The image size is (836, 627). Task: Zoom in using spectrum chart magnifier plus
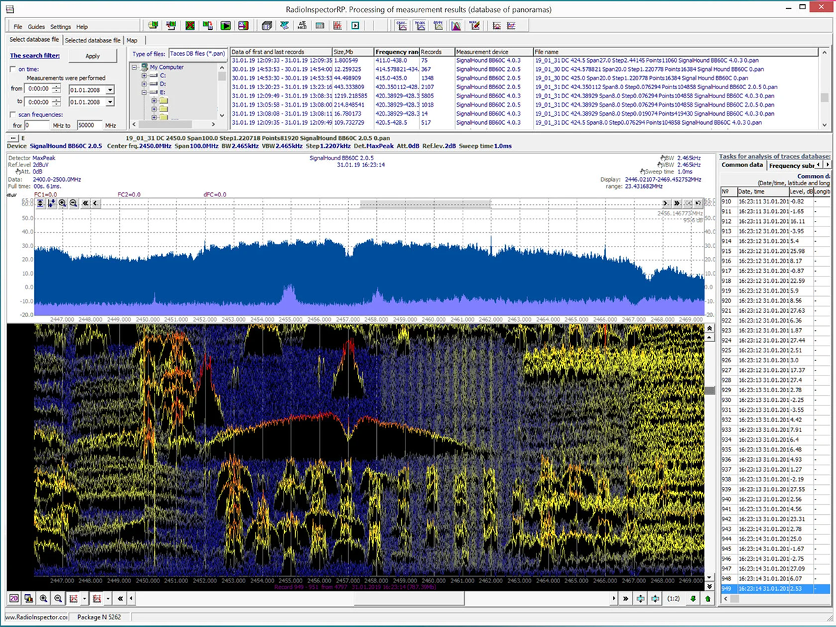tap(63, 203)
